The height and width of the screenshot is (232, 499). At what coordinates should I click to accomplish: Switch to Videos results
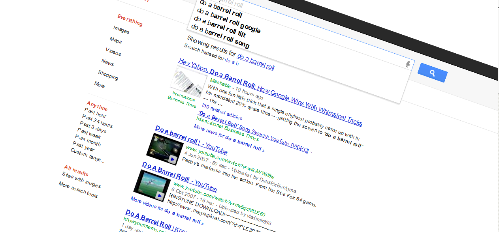coord(113,51)
